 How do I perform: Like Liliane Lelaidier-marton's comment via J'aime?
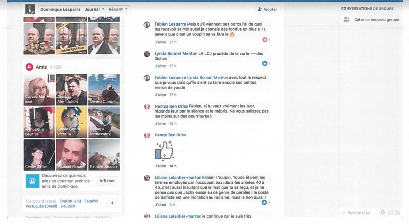click(160, 205)
